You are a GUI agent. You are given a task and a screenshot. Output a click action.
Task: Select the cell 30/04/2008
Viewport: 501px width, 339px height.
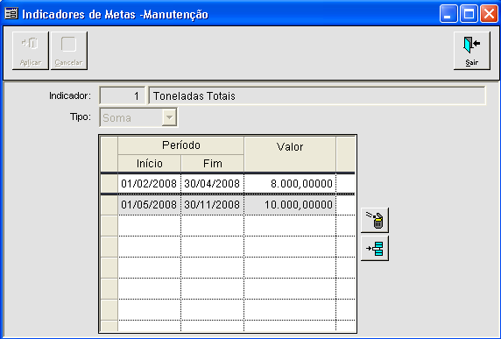coord(212,184)
